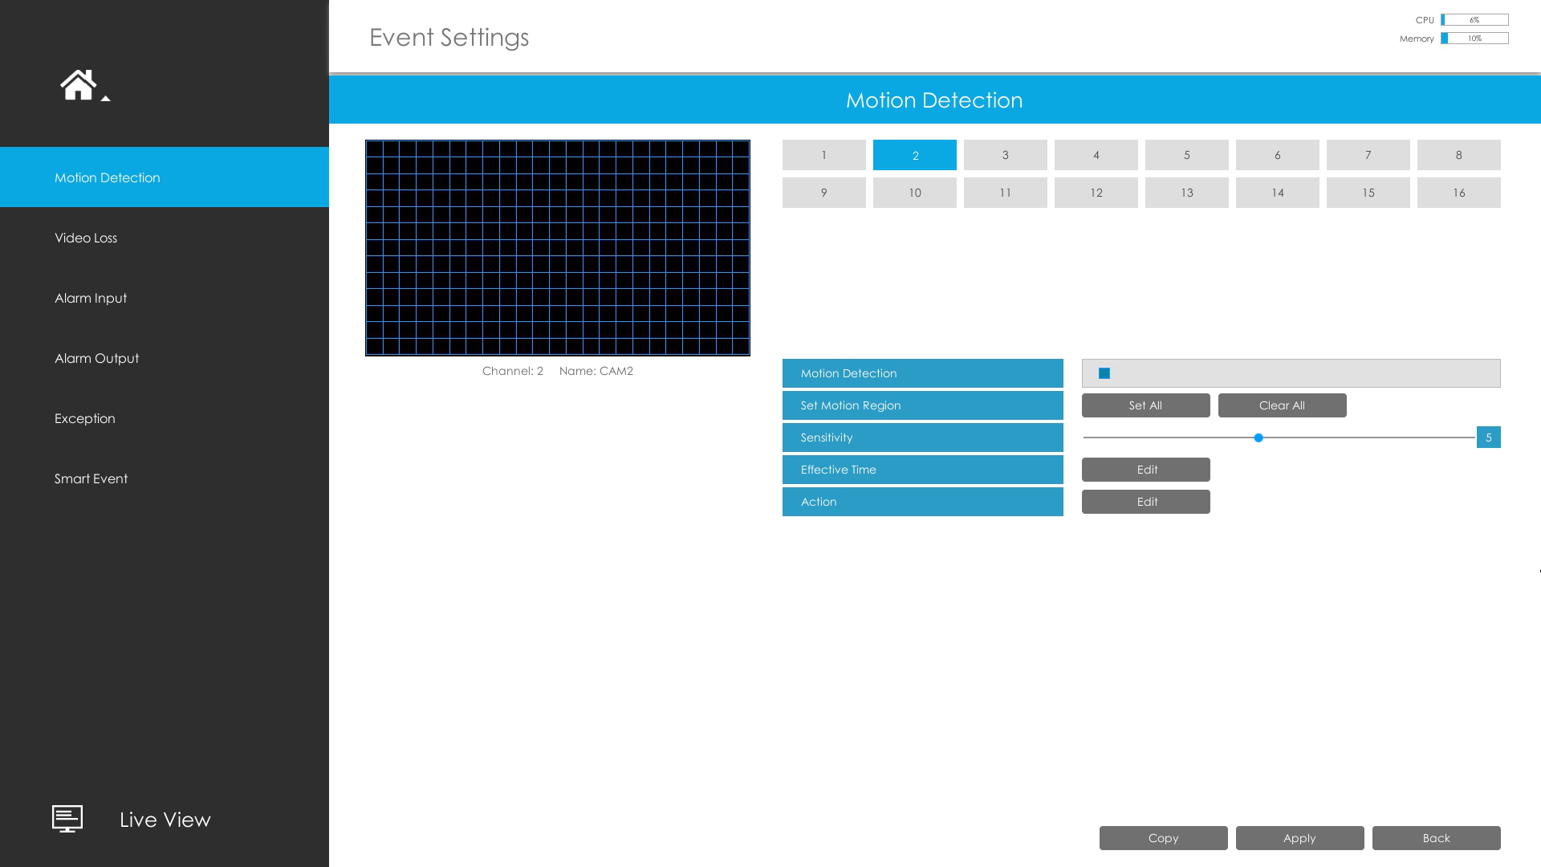
Task: Edit the Action trigger settings
Action: pyautogui.click(x=1145, y=501)
